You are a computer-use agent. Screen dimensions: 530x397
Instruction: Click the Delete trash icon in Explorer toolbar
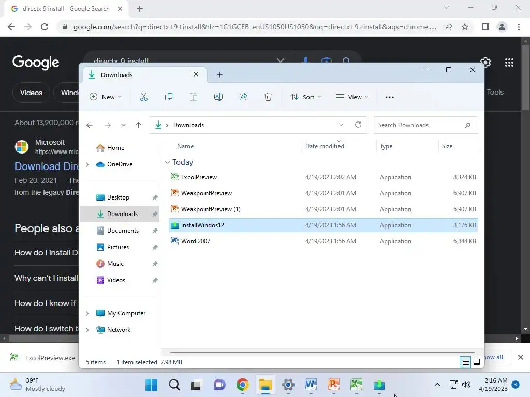[268, 97]
